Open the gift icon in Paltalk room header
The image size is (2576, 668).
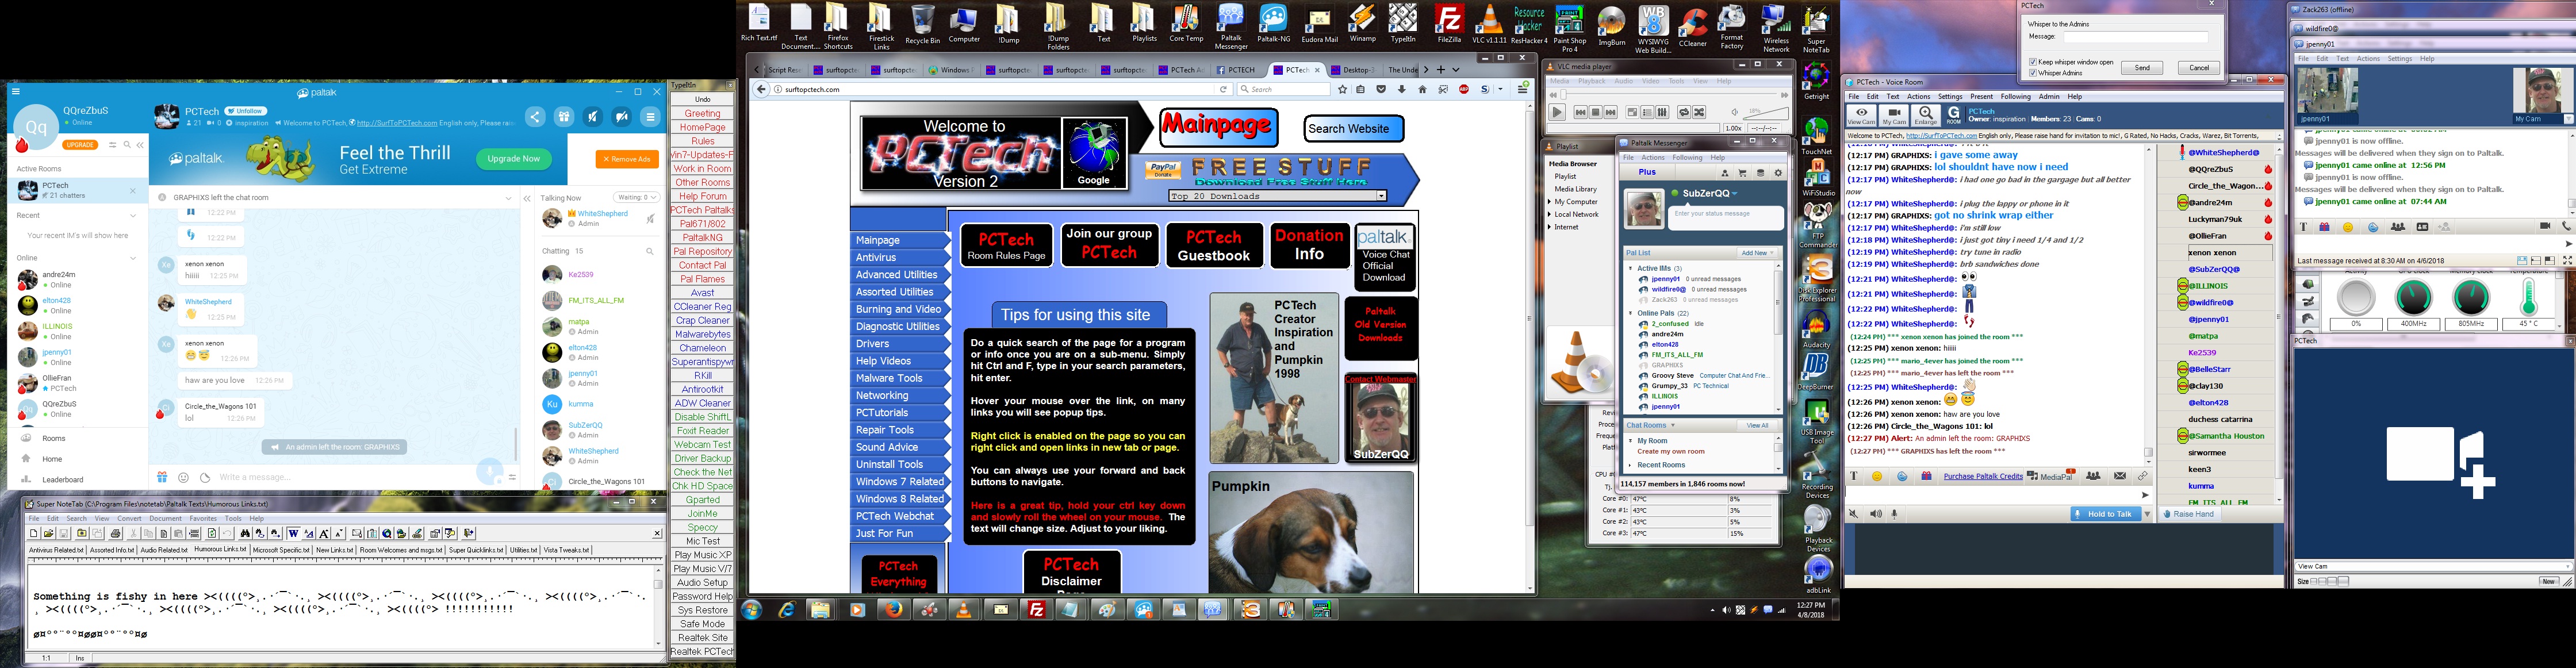coord(564,117)
